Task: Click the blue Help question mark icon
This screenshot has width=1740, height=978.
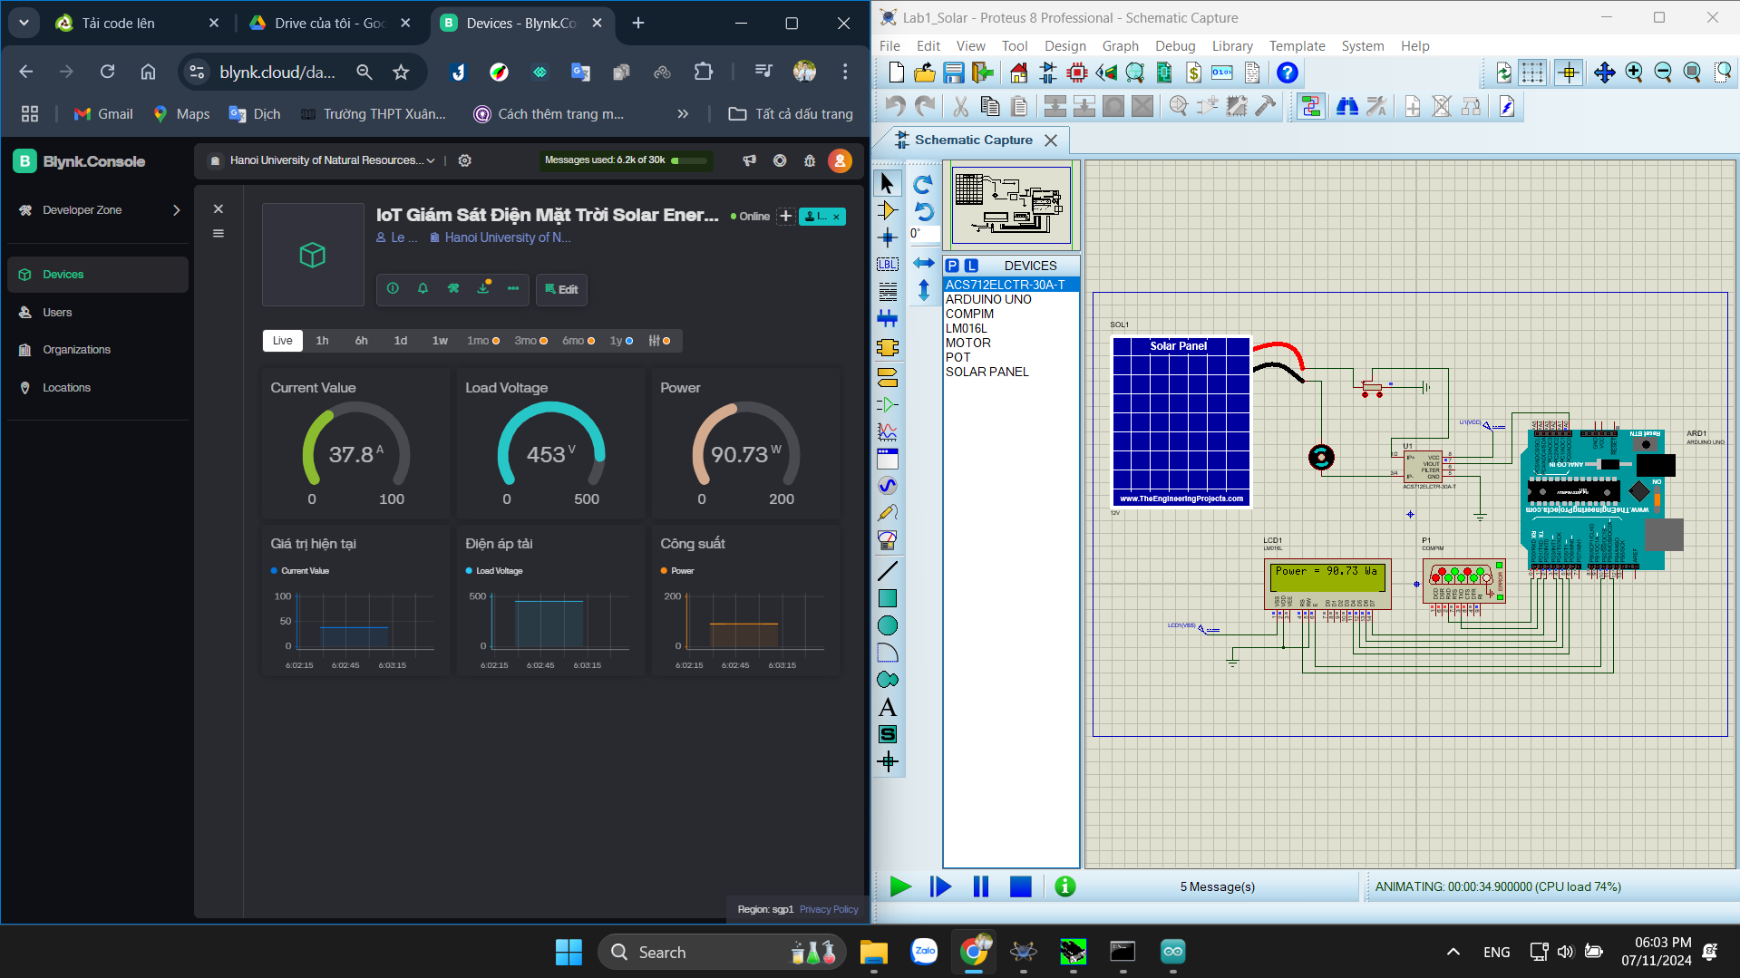Action: click(x=1287, y=73)
